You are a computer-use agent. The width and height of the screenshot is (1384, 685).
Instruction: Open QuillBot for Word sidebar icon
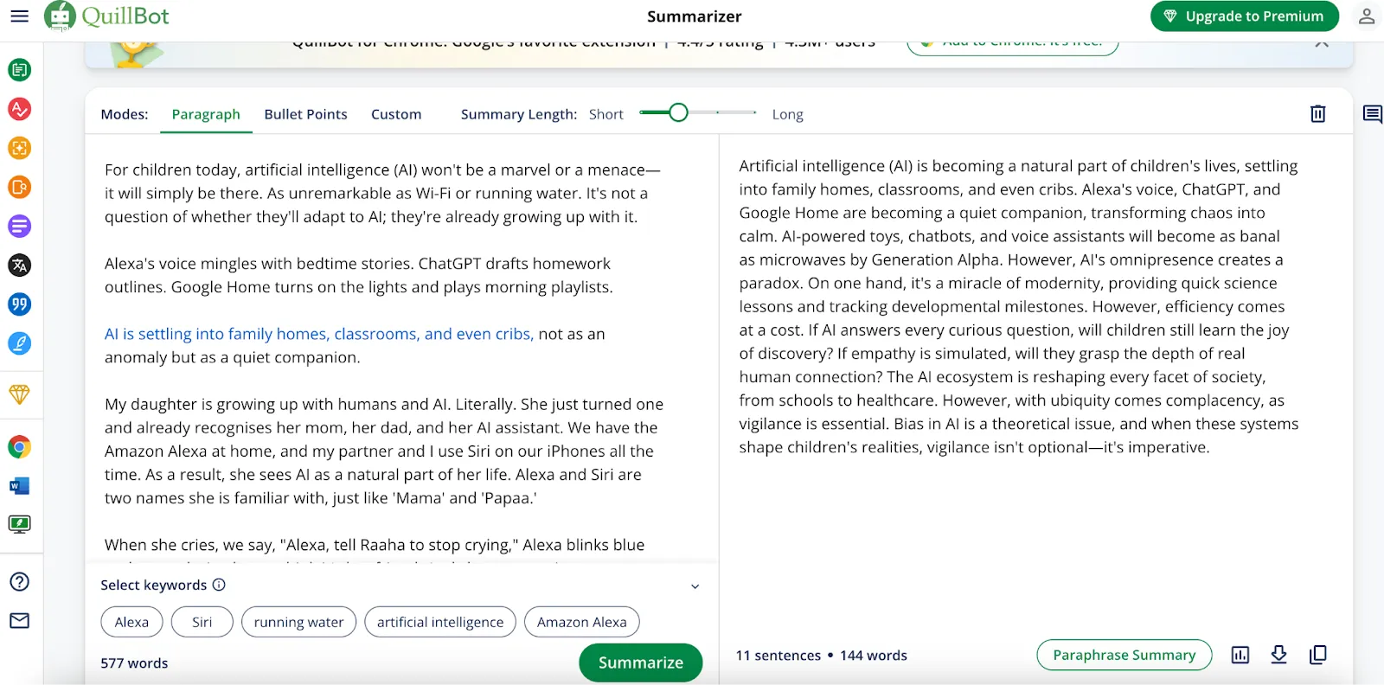click(19, 486)
